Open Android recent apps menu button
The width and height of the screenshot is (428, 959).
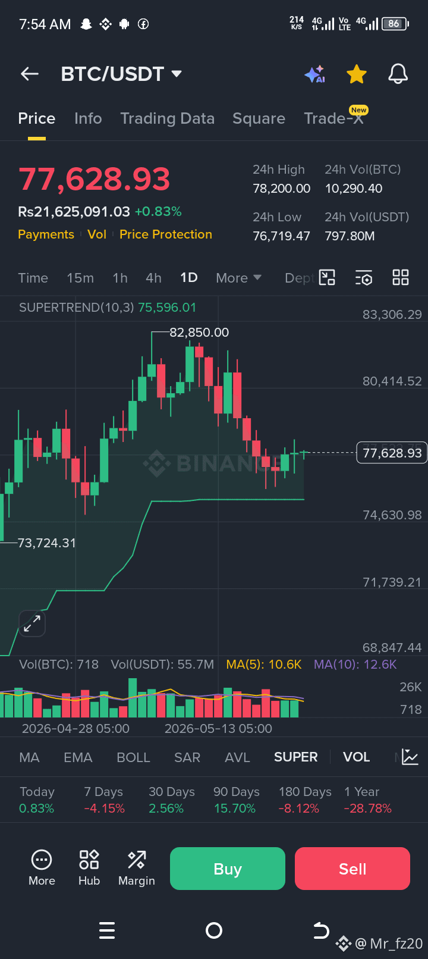pyautogui.click(x=107, y=930)
